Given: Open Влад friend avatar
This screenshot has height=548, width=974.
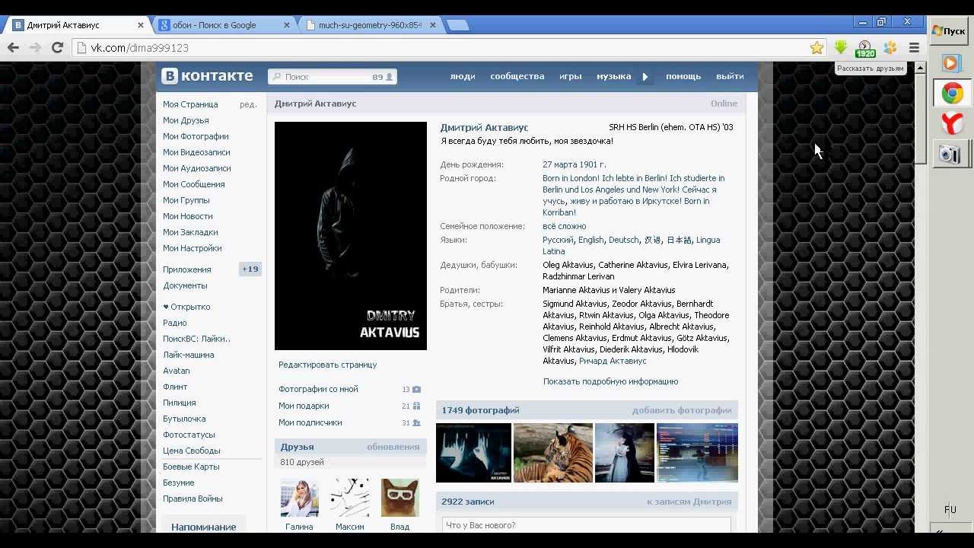Looking at the screenshot, I should pyautogui.click(x=399, y=498).
